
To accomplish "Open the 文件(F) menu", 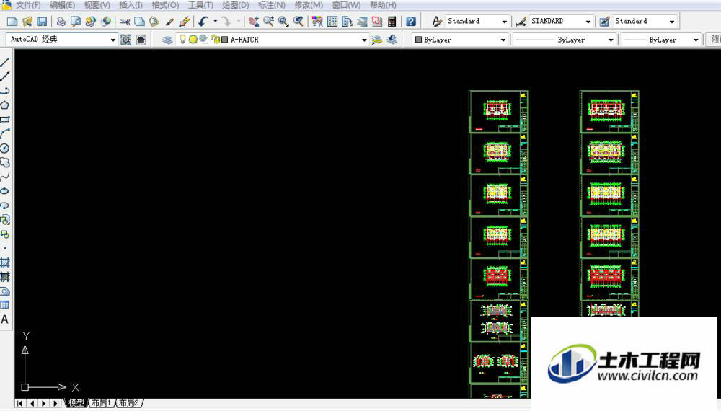I will (x=29, y=5).
